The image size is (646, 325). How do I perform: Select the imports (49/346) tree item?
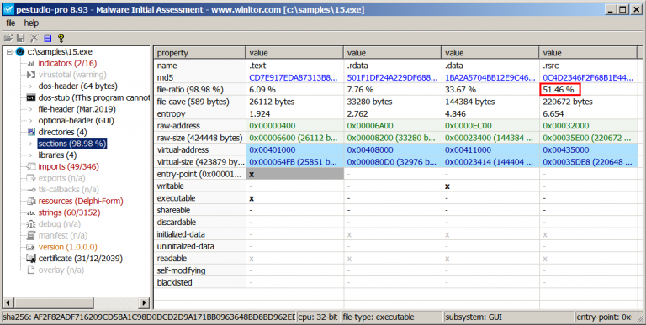[68, 166]
